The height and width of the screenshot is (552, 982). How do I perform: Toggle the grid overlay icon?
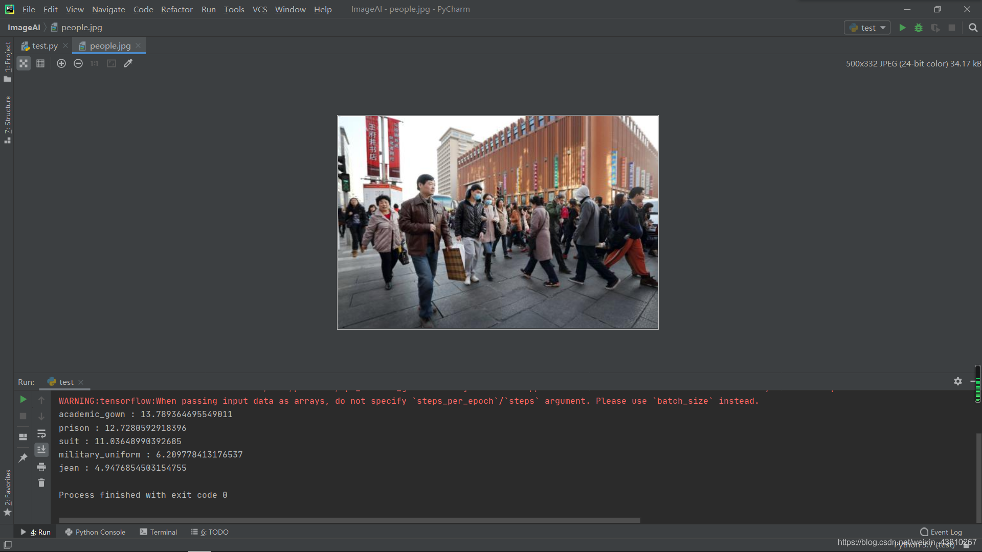coord(40,63)
